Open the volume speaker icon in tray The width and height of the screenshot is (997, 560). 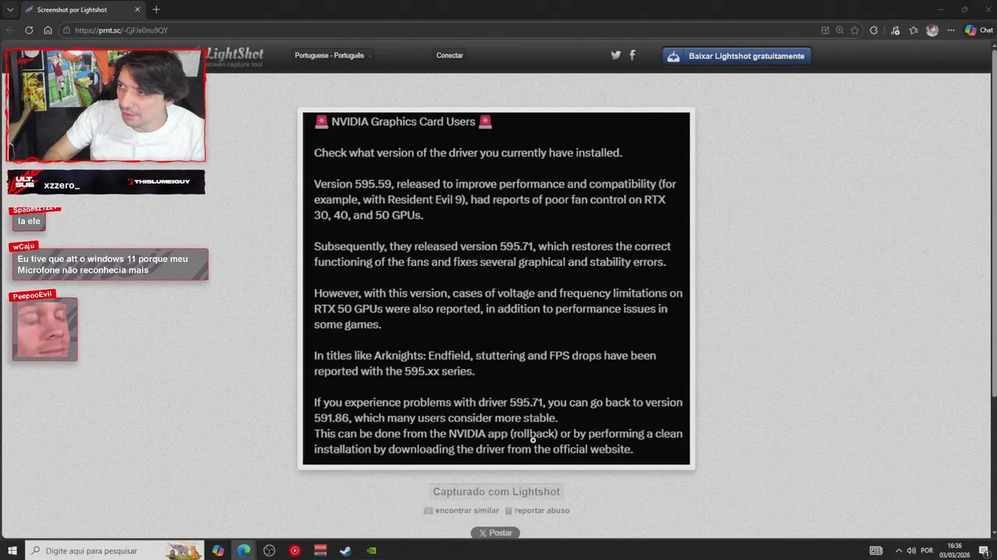pyautogui.click(x=911, y=551)
